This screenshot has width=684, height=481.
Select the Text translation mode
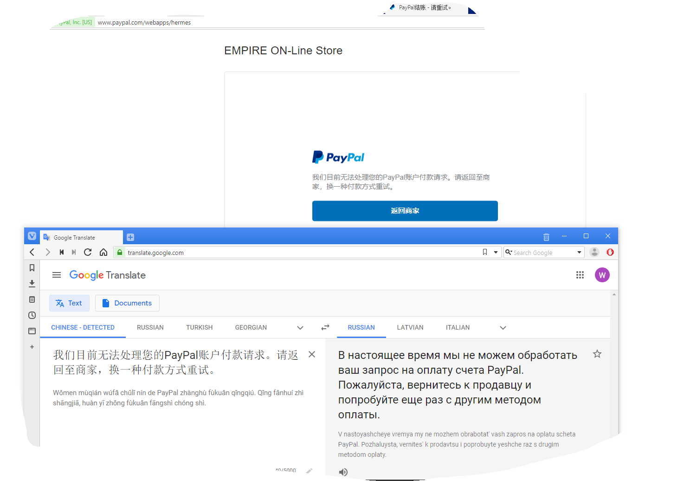pyautogui.click(x=69, y=303)
